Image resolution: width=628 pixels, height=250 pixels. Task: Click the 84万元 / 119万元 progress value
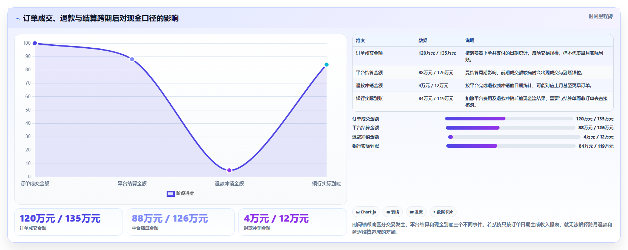596,146
